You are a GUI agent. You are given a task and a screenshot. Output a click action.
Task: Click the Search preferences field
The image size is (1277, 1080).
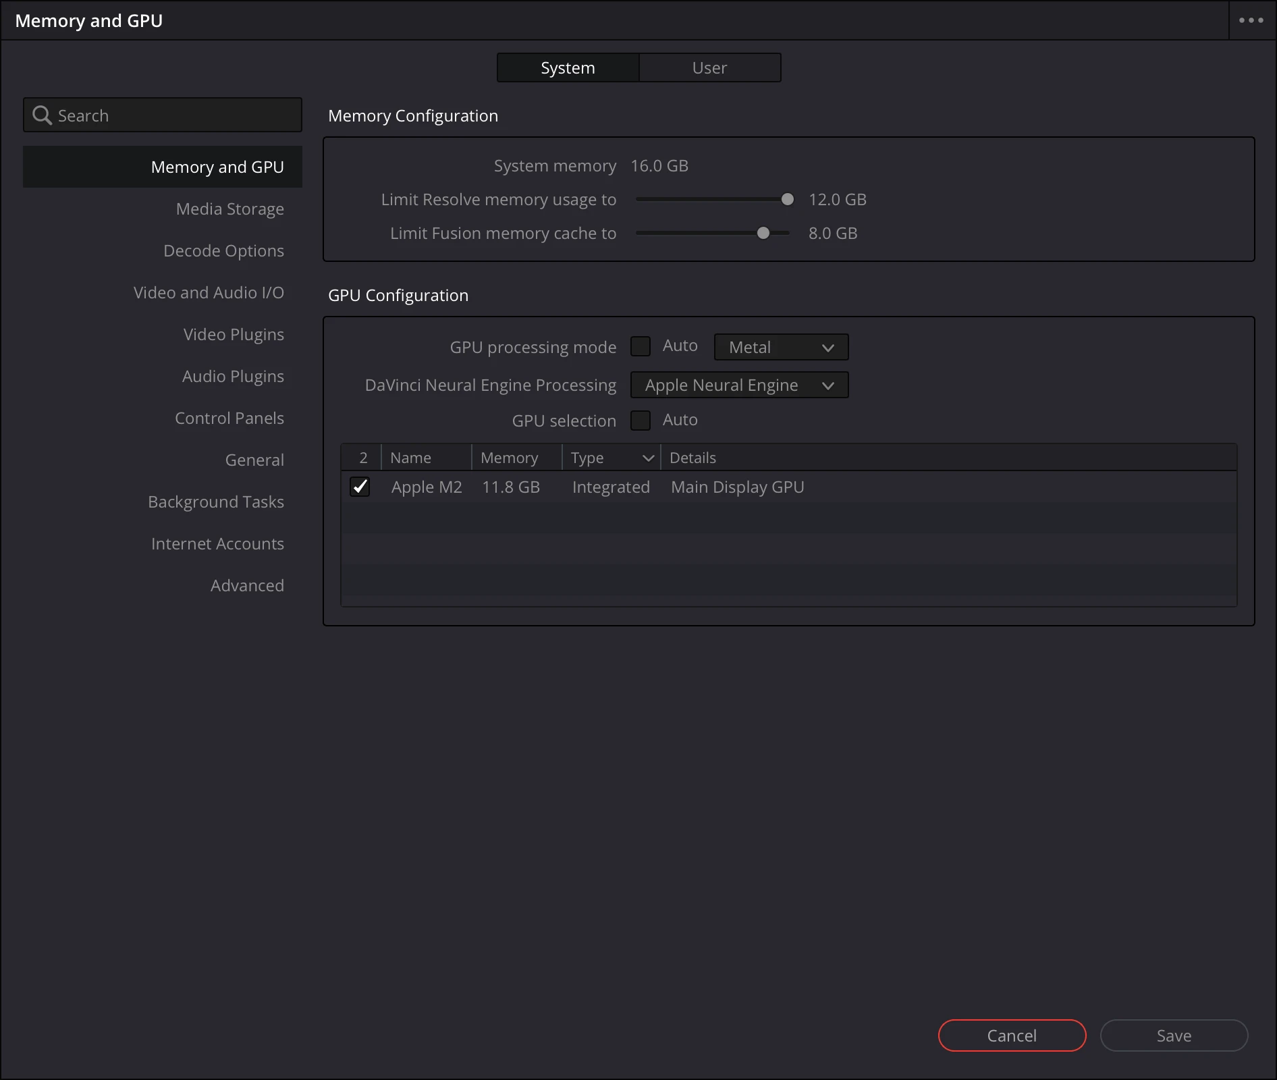coord(163,115)
